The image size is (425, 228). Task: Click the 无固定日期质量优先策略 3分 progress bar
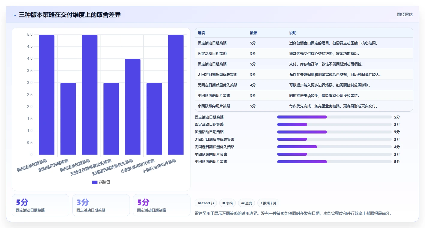(334, 139)
